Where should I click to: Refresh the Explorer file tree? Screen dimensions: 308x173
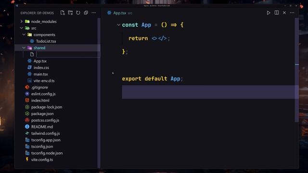coord(78,13)
